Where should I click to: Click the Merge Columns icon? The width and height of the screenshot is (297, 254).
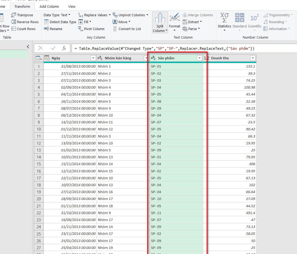pos(185,15)
